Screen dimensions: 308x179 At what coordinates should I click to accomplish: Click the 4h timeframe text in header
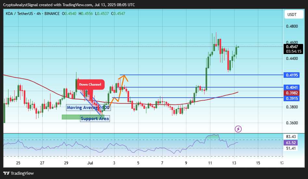click(x=39, y=14)
